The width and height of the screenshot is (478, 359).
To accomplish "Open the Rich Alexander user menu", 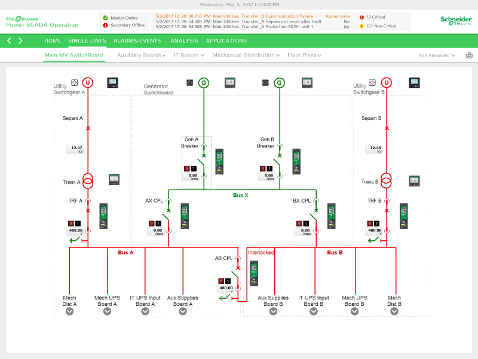I will tap(437, 55).
